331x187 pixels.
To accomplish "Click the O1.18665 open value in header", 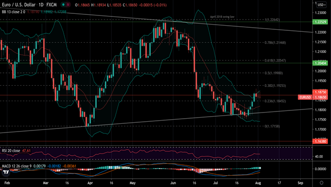I will coord(83,5).
